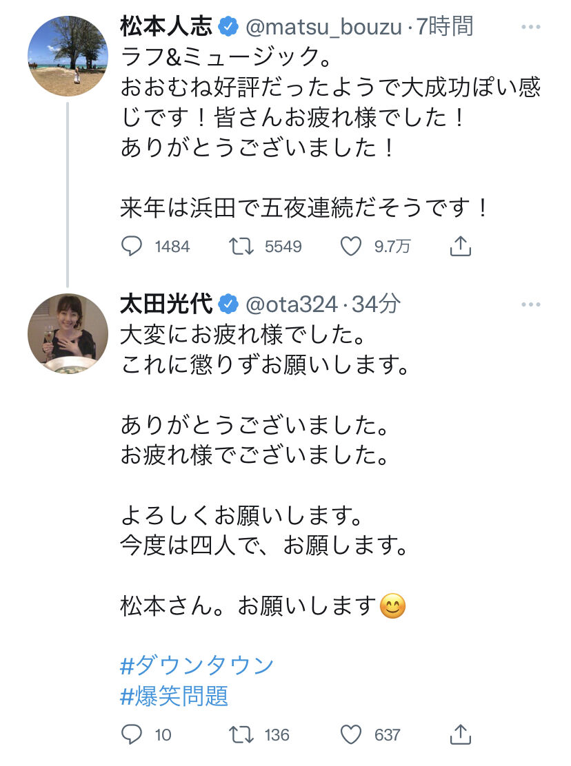Open the @matsu_bouzu handle
The height and width of the screenshot is (766, 571).
point(323,28)
